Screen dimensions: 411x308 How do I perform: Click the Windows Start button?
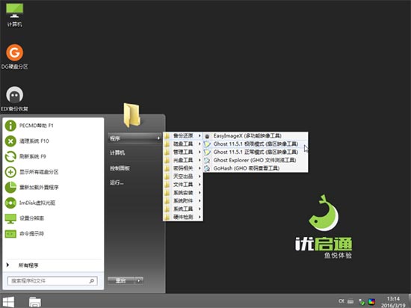pyautogui.click(x=8, y=302)
